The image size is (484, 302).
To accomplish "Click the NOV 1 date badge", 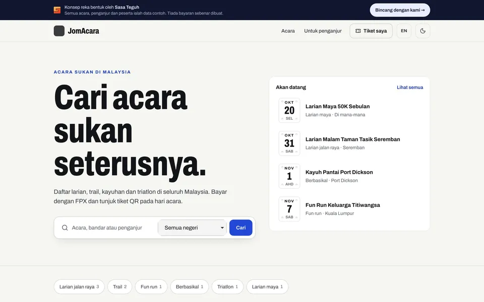I will [x=289, y=176].
